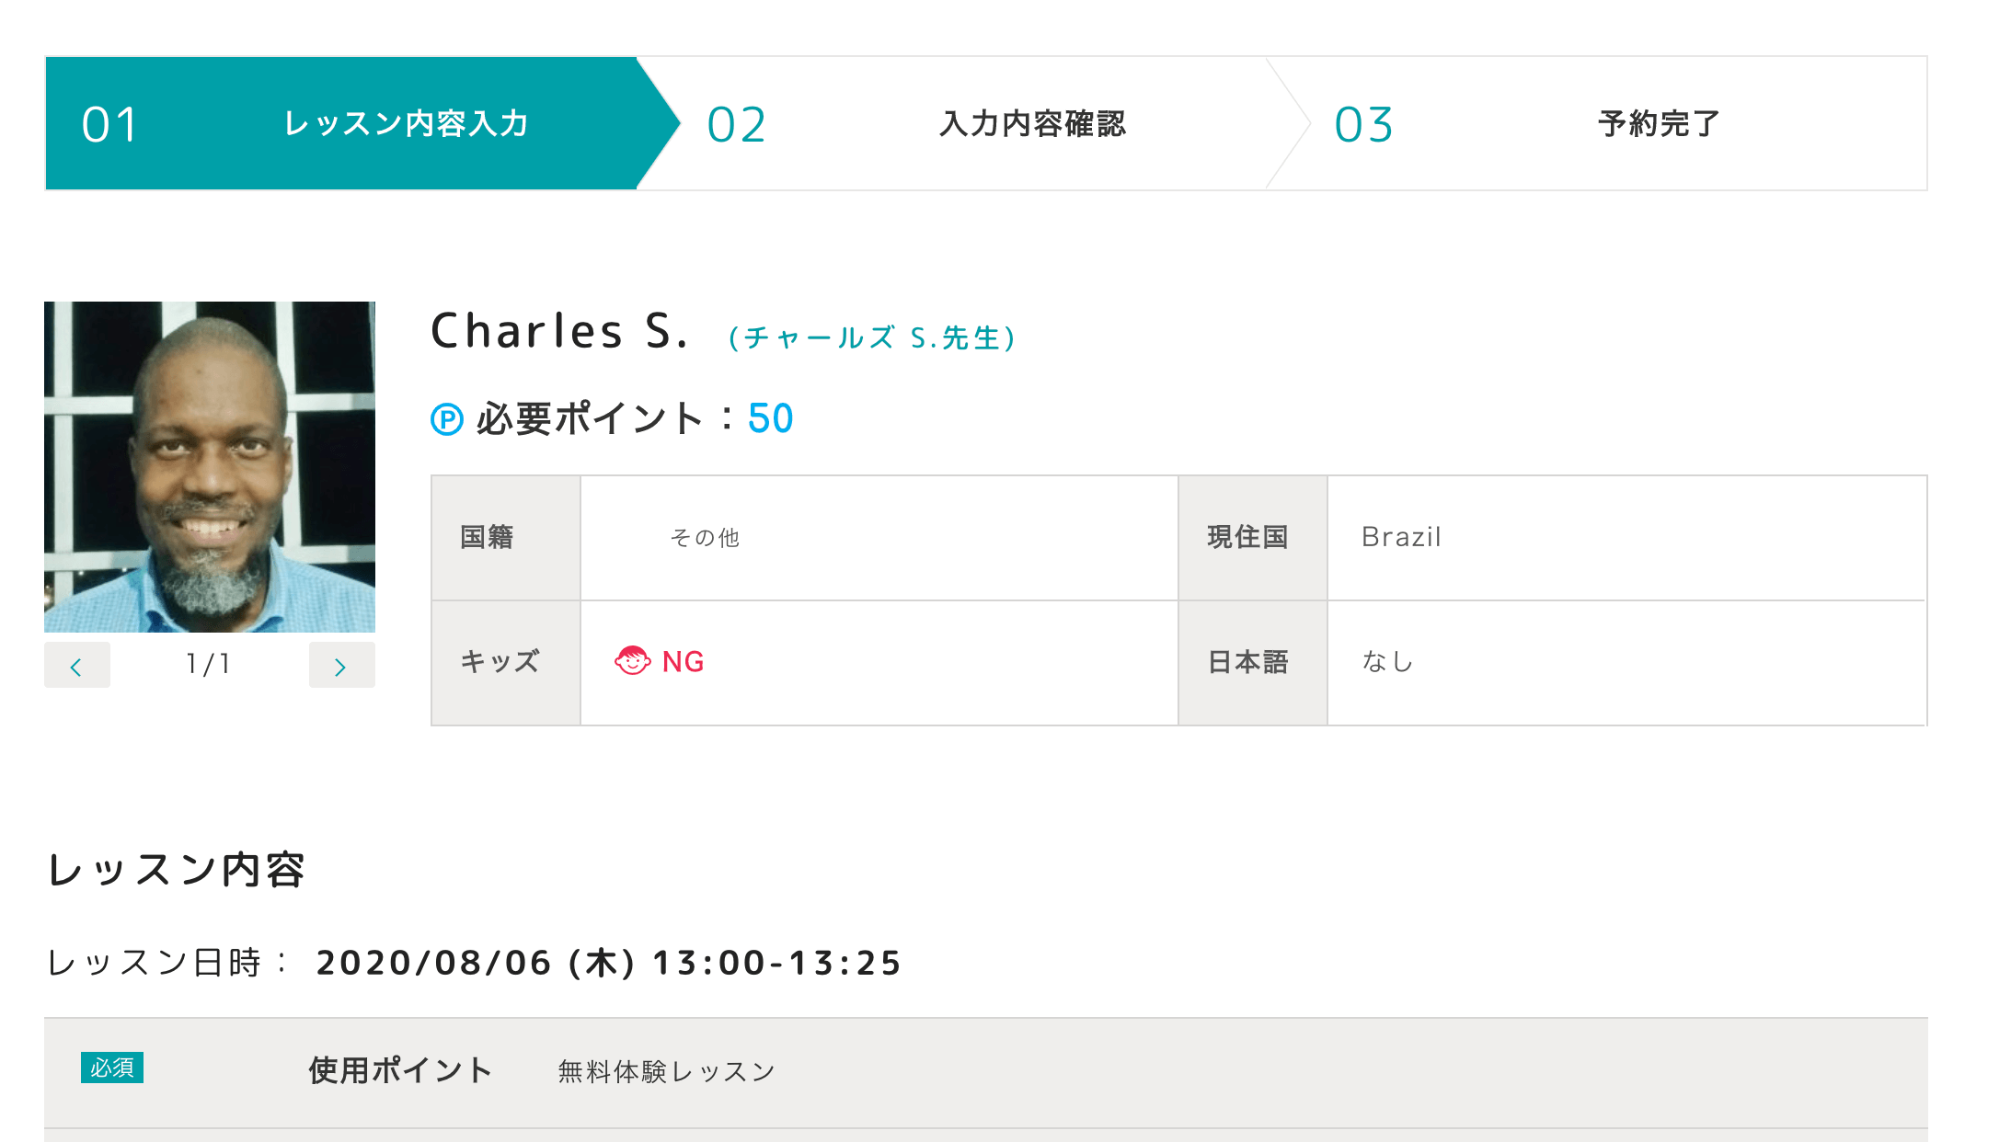Image resolution: width=2011 pixels, height=1142 pixels.
Task: Open Charles S. teacher profile photo
Action: [x=210, y=467]
